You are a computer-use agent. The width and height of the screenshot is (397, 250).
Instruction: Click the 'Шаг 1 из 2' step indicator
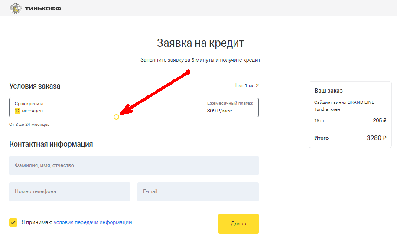coord(246,86)
